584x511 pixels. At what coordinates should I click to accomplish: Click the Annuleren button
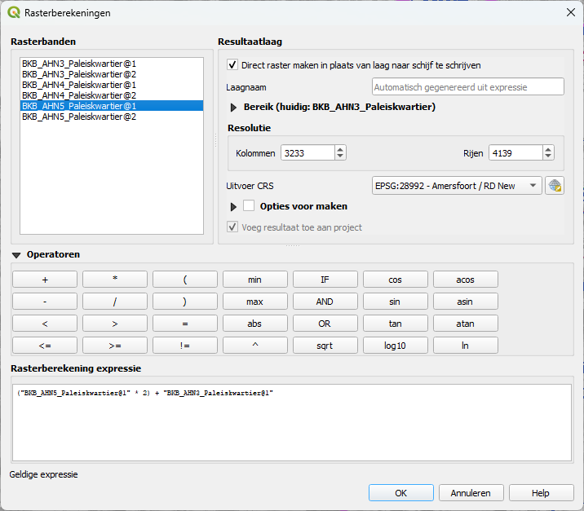tap(471, 493)
